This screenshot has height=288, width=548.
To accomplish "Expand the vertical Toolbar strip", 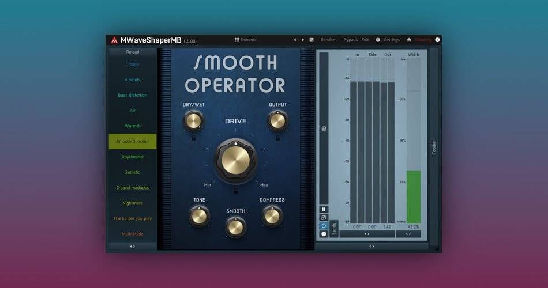I will tap(434, 147).
